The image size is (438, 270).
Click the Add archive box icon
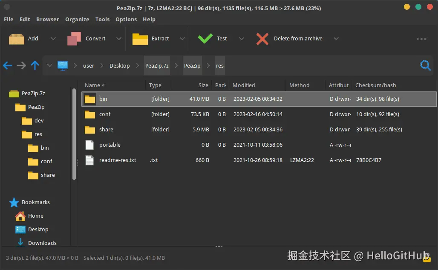(x=17, y=39)
